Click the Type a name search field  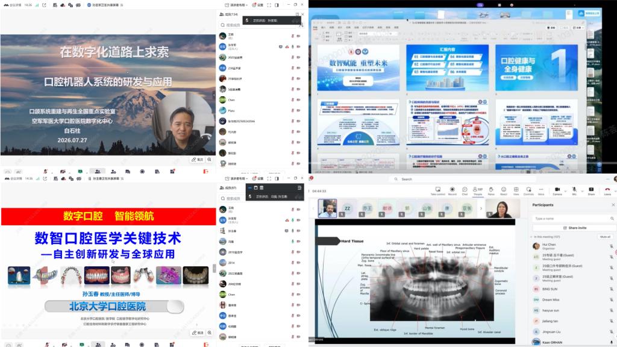coord(574,218)
